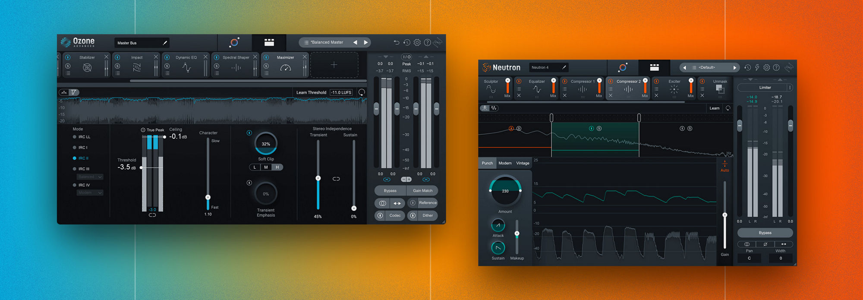
Task: Switch to Modern compressor mode tab
Action: [505, 163]
